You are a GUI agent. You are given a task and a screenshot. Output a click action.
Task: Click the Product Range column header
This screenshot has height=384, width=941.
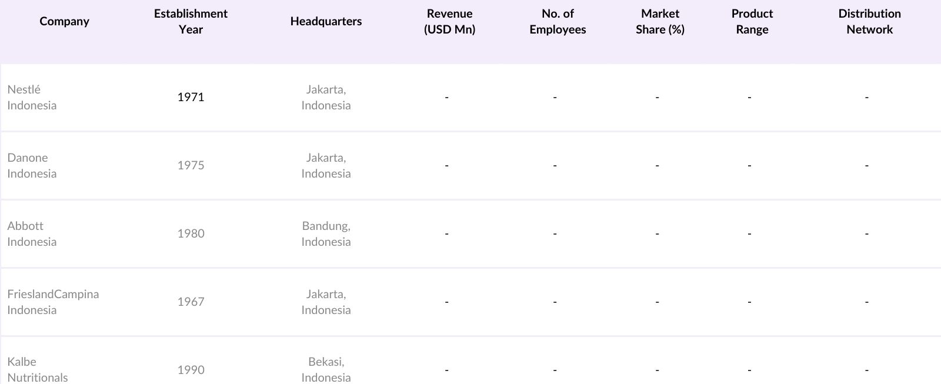752,21
